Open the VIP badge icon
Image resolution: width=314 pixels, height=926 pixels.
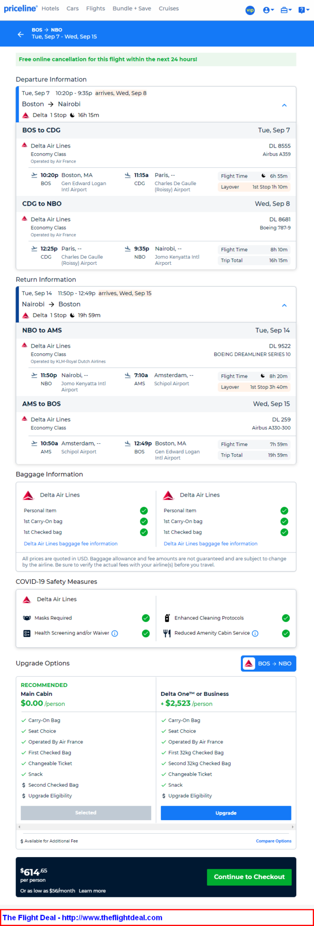tap(250, 10)
